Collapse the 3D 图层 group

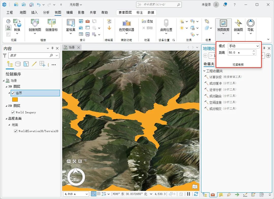[6, 86]
